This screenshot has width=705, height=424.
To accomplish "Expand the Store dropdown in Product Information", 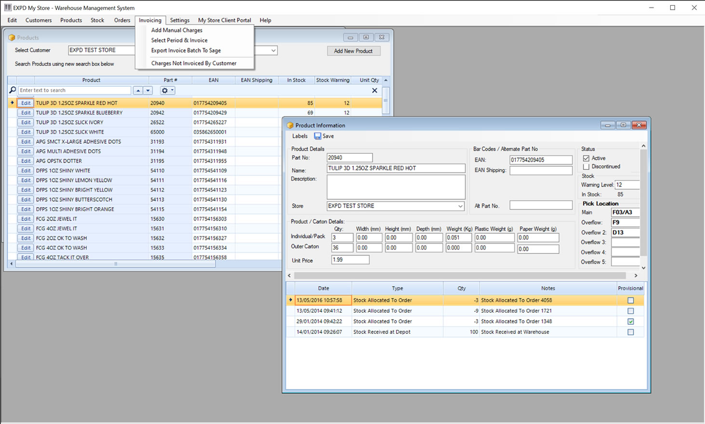I will click(x=460, y=206).
